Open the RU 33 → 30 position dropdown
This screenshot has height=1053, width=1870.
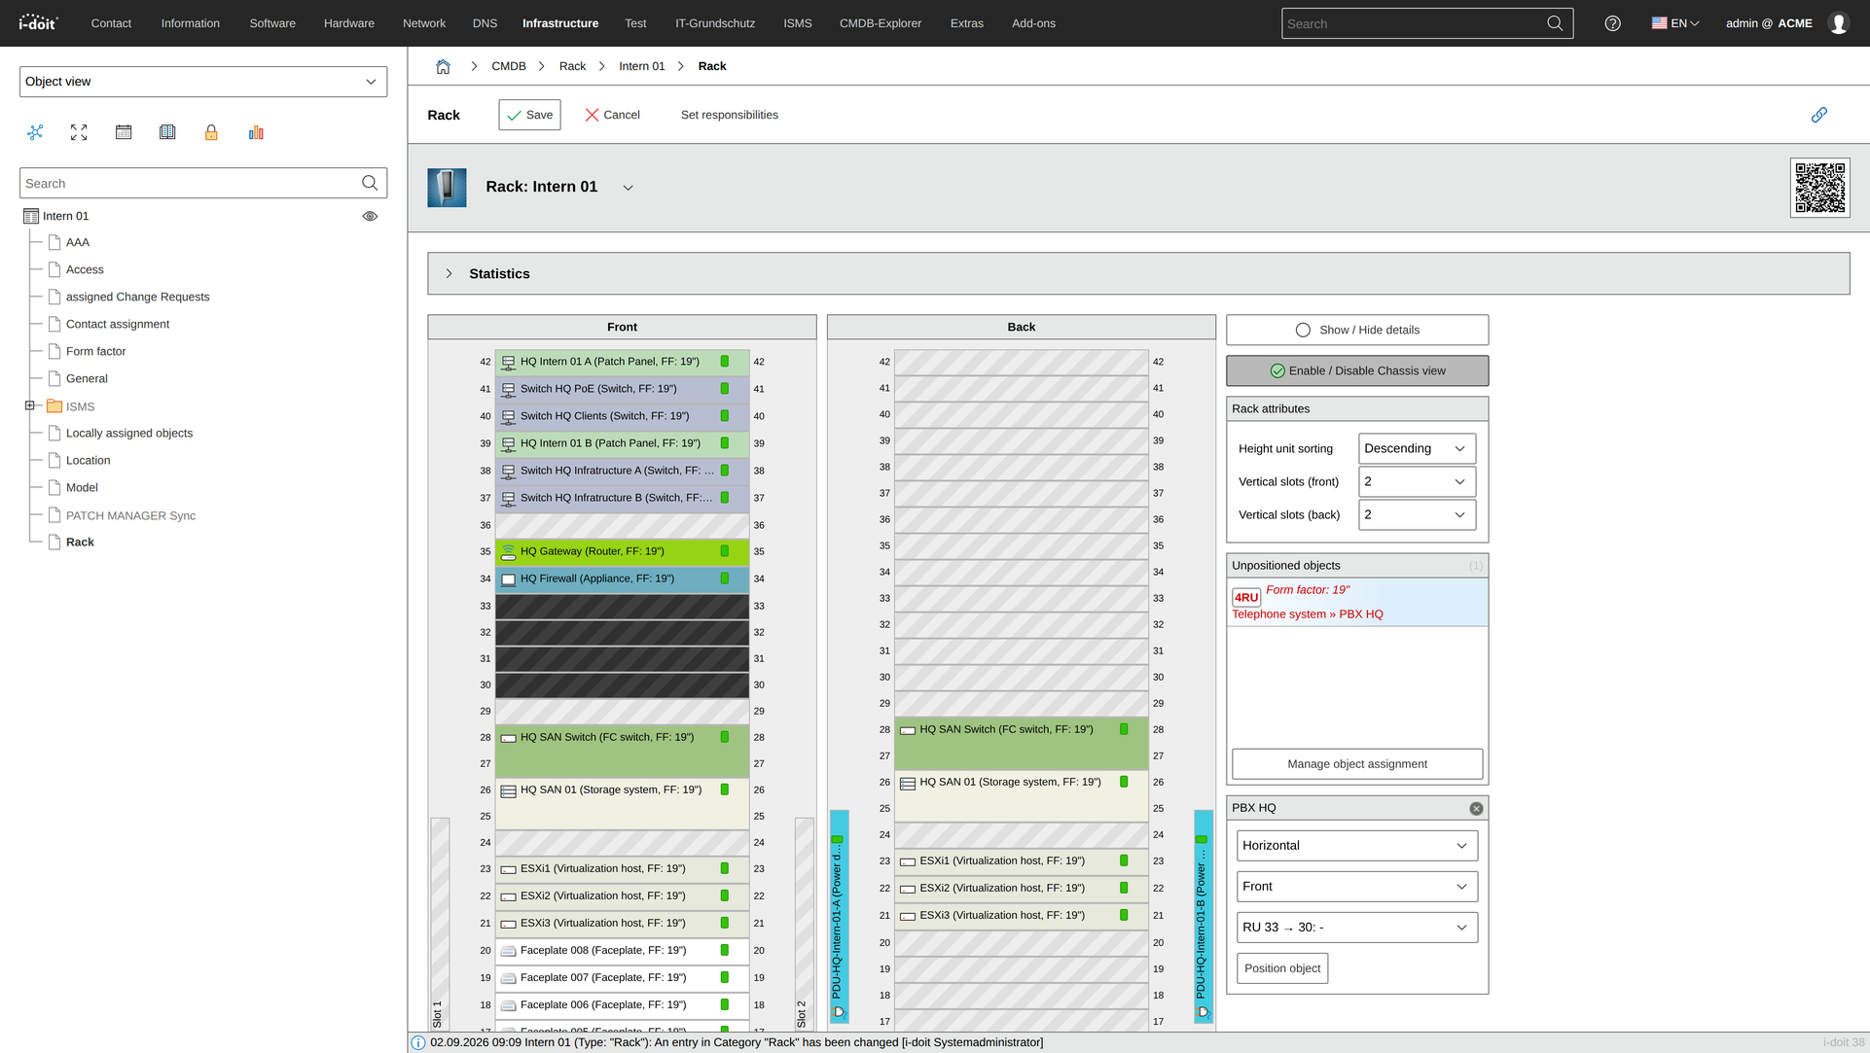[1356, 927]
